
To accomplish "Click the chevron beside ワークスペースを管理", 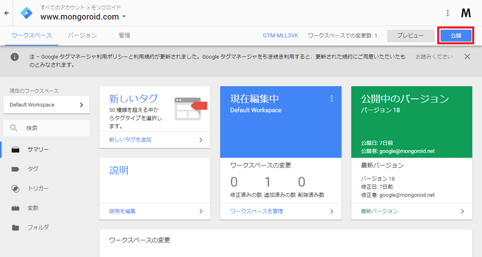I will pos(332,211).
